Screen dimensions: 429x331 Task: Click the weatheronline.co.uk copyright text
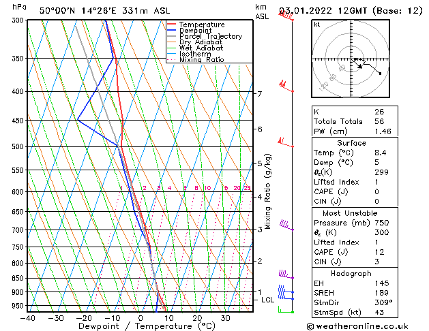pos(368,326)
